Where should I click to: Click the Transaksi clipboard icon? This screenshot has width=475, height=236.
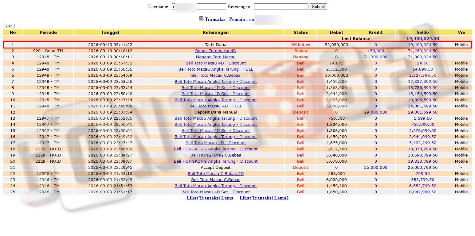201,19
